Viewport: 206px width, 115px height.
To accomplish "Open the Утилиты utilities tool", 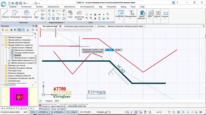I will 165,14.
